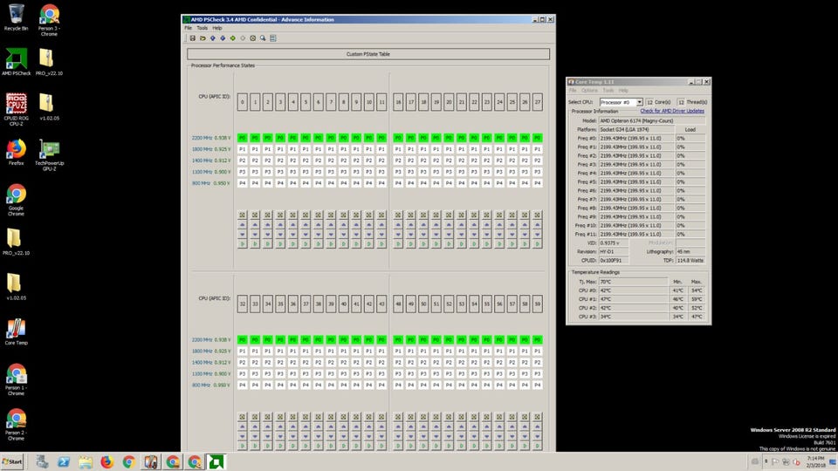Select P0 state for CPU 0
This screenshot has width=838, height=471.
pyautogui.click(x=243, y=138)
